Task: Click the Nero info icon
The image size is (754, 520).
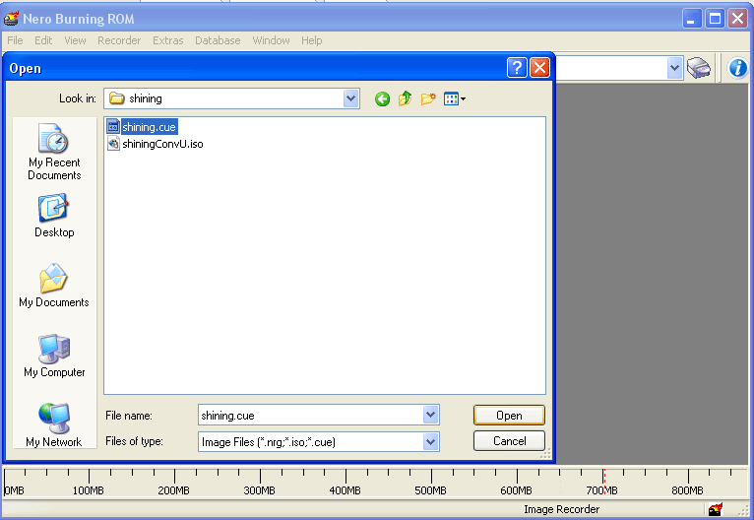Action: [738, 68]
